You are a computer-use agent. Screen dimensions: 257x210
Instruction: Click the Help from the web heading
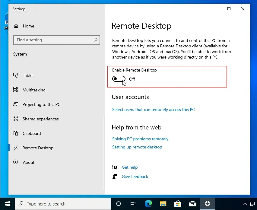[137, 127]
